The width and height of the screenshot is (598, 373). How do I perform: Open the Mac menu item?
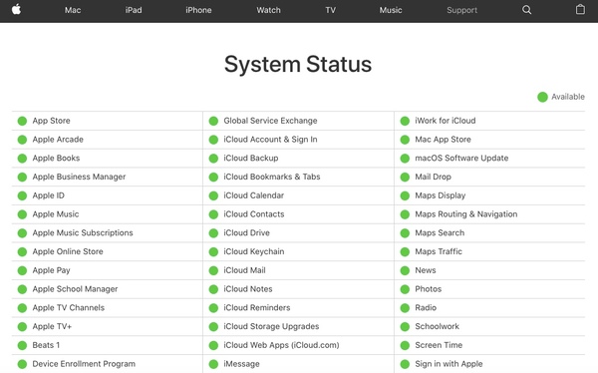pyautogui.click(x=73, y=10)
